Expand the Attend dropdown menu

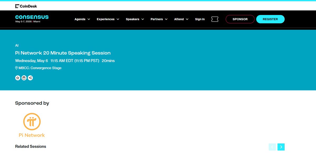pos(181,19)
